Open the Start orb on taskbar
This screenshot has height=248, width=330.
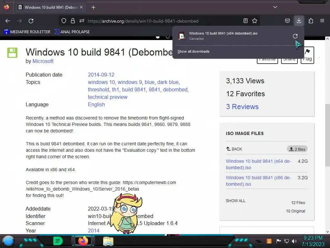click(x=8, y=241)
